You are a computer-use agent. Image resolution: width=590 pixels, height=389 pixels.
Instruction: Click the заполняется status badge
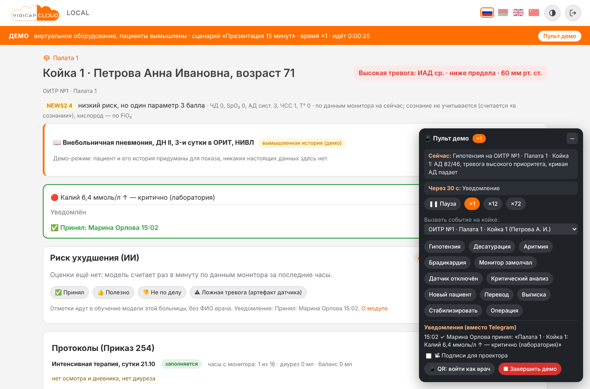coord(181,364)
